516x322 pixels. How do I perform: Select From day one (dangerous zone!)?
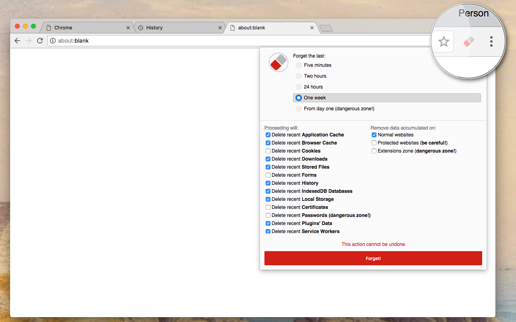click(298, 108)
